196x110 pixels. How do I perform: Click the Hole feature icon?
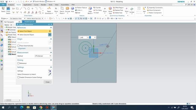coord(72,9)
